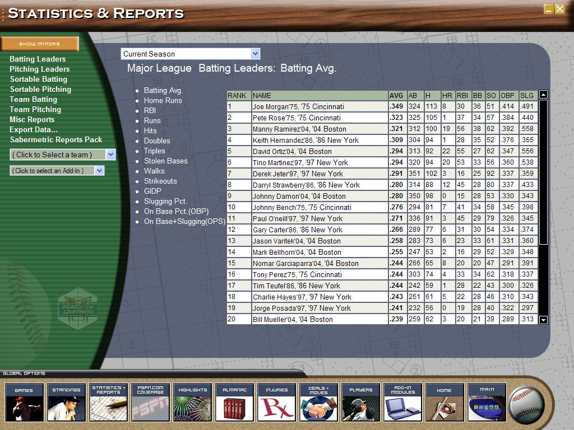The image size is (574, 430).
Task: Click Derek Jeter'97 player name
Action: point(298,174)
